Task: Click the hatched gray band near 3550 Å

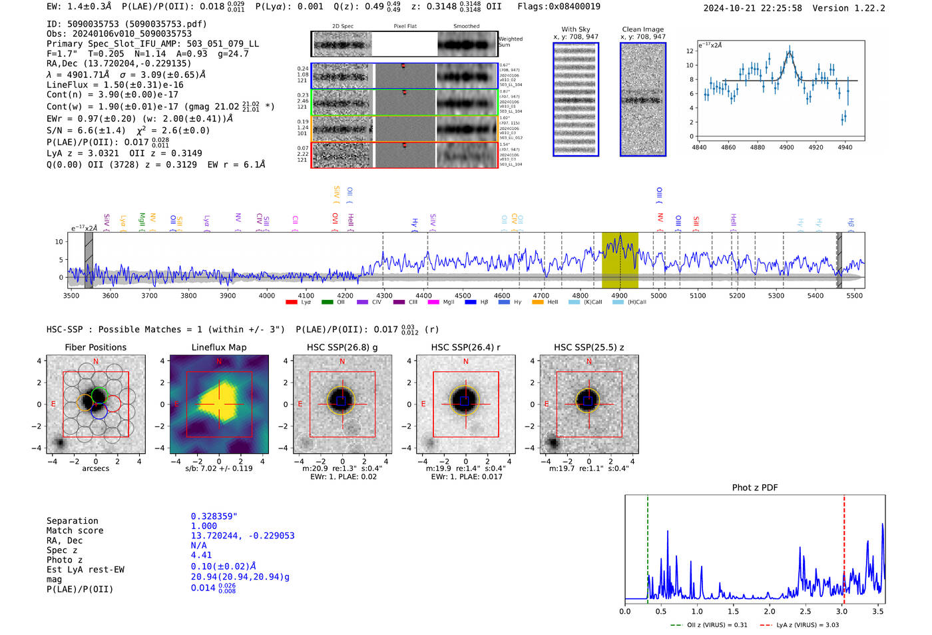Action: click(89, 261)
